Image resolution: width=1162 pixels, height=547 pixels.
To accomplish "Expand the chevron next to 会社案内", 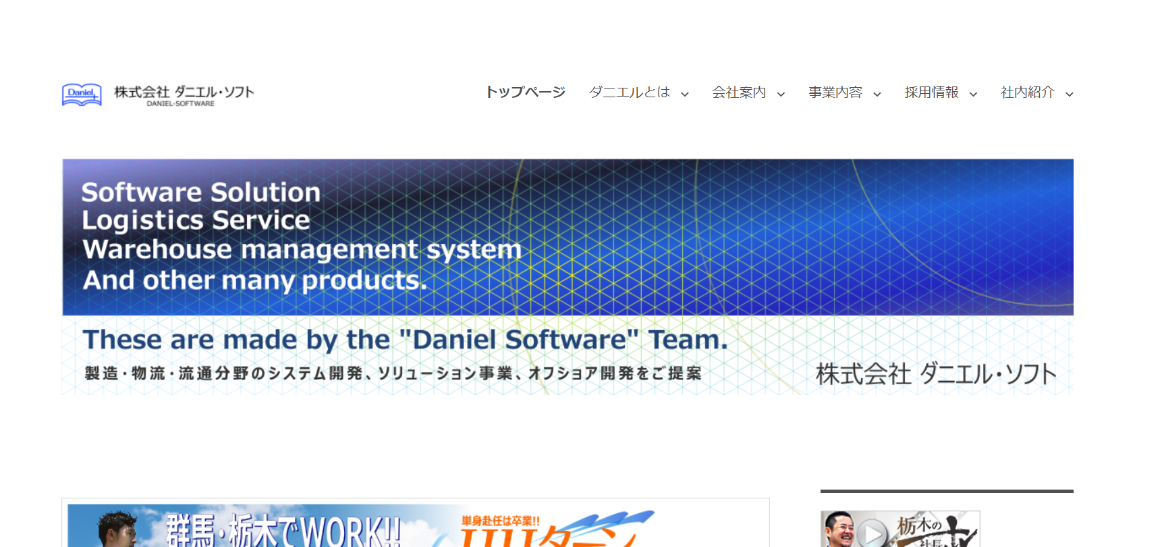I will (781, 95).
